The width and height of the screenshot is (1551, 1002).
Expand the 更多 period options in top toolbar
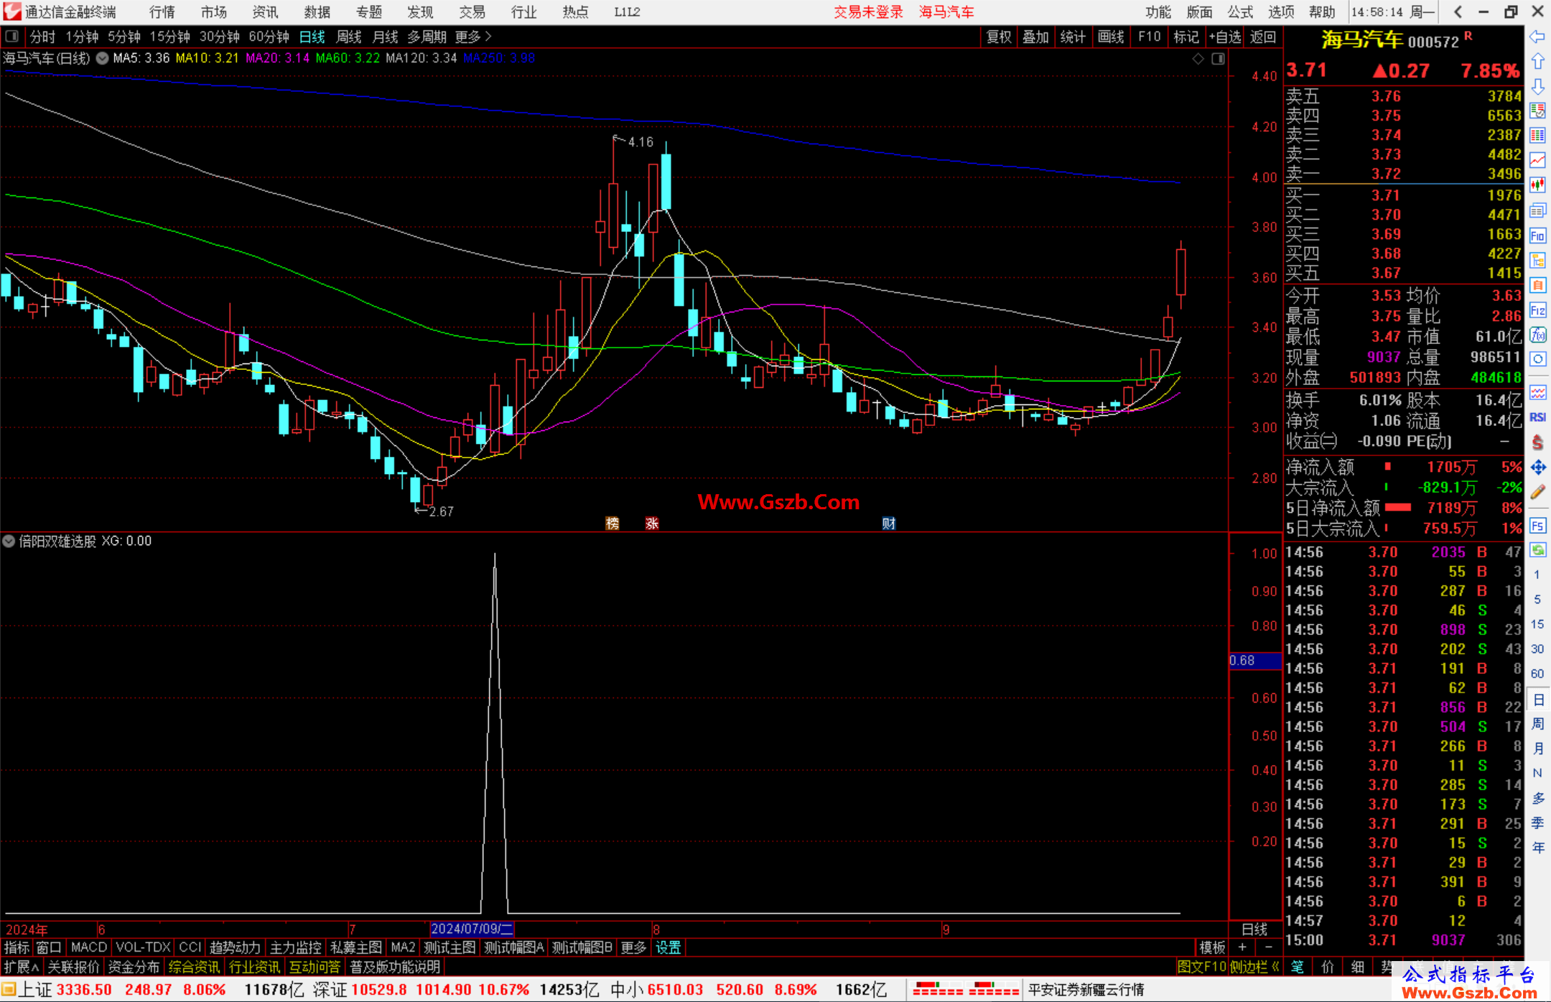click(x=474, y=37)
